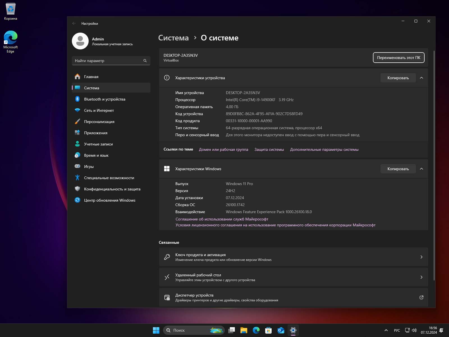Click the Система breadcrumb
Screen dimensions: 449x337
[x=173, y=38]
